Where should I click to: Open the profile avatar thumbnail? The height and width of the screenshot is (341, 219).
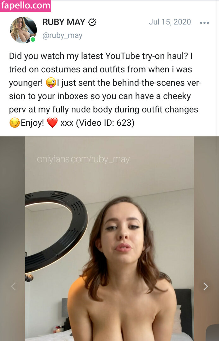point(23,30)
